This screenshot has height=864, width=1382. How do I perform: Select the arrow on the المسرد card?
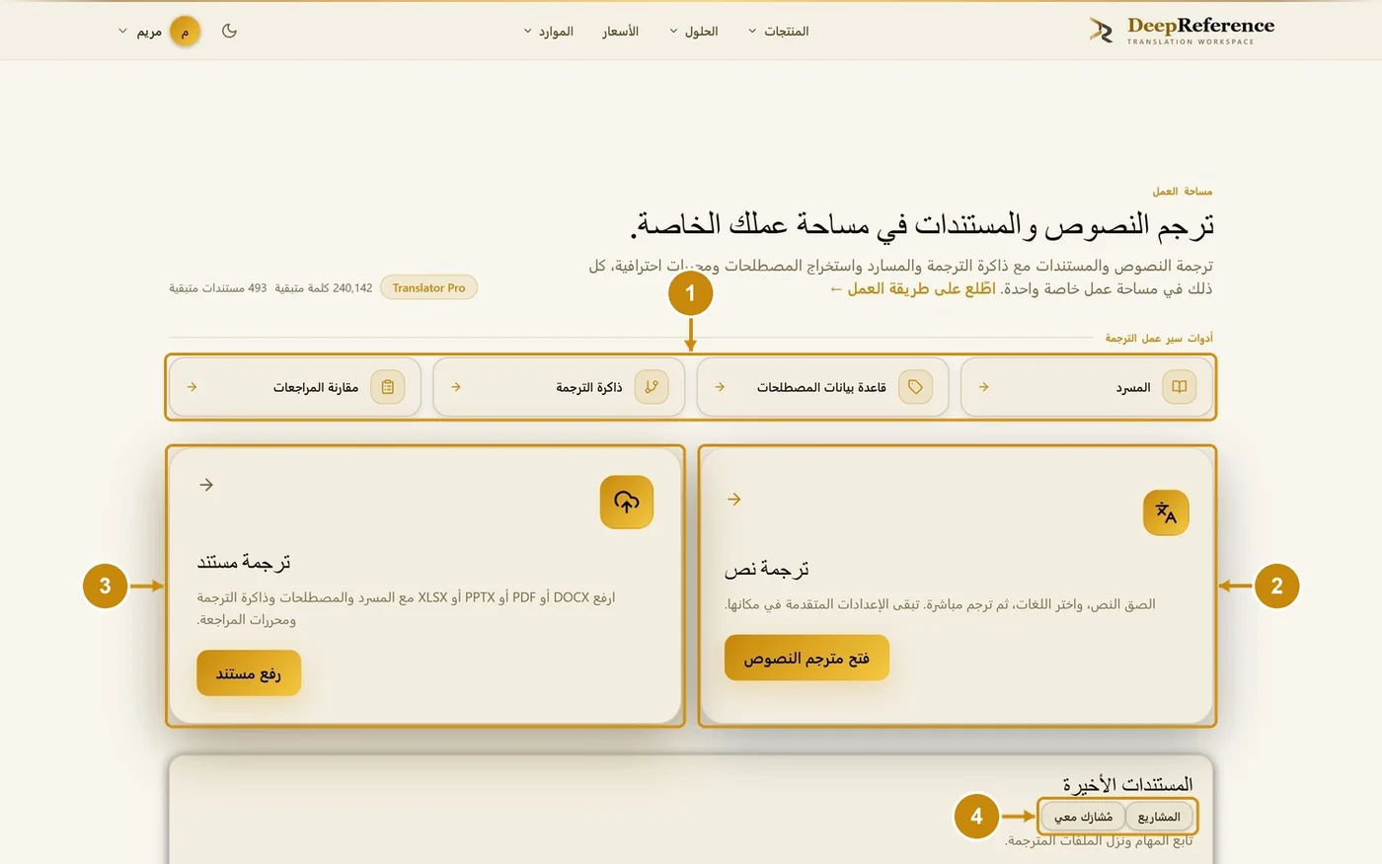tap(983, 387)
